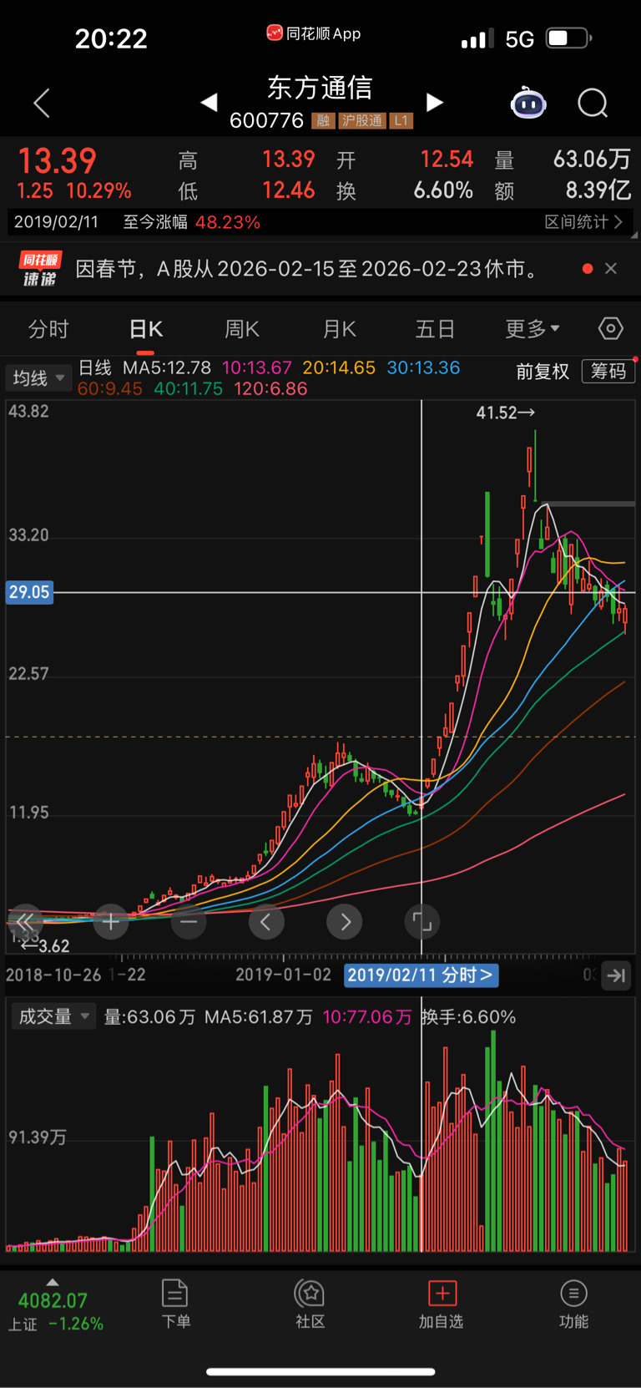Open the search magnifier icon

593,104
